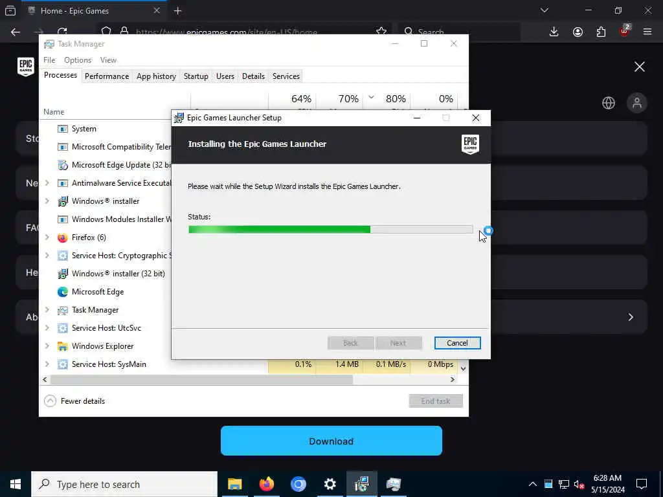The image size is (663, 497).
Task: Switch to the App history tab
Action: click(156, 76)
